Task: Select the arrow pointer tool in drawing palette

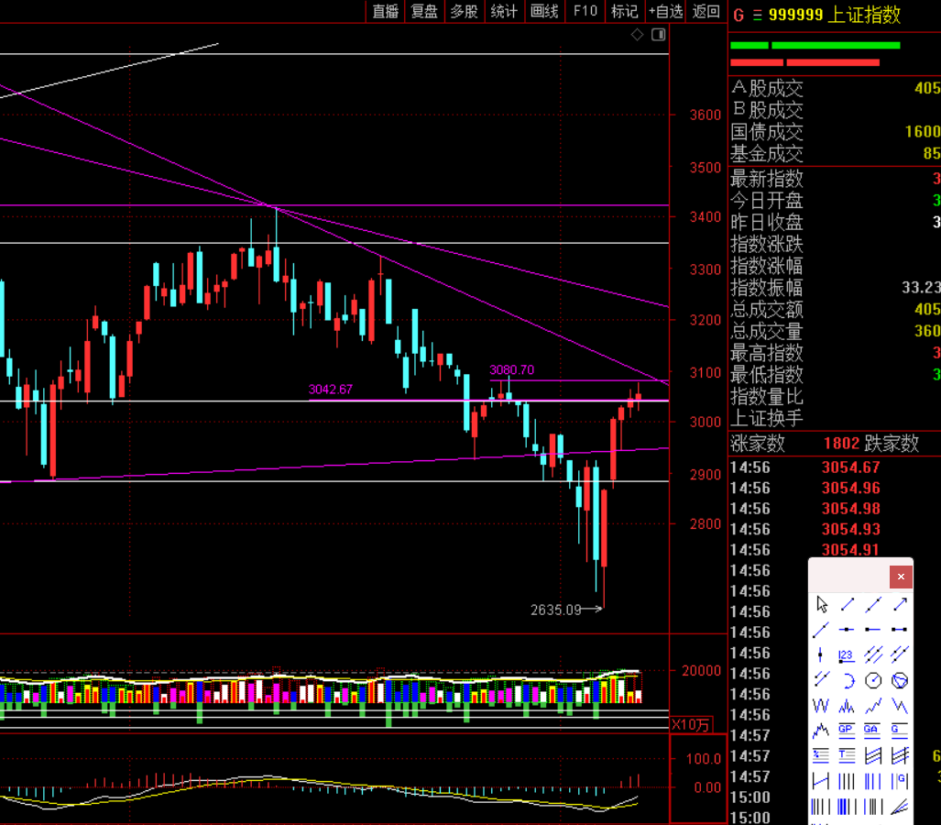Action: (822, 604)
